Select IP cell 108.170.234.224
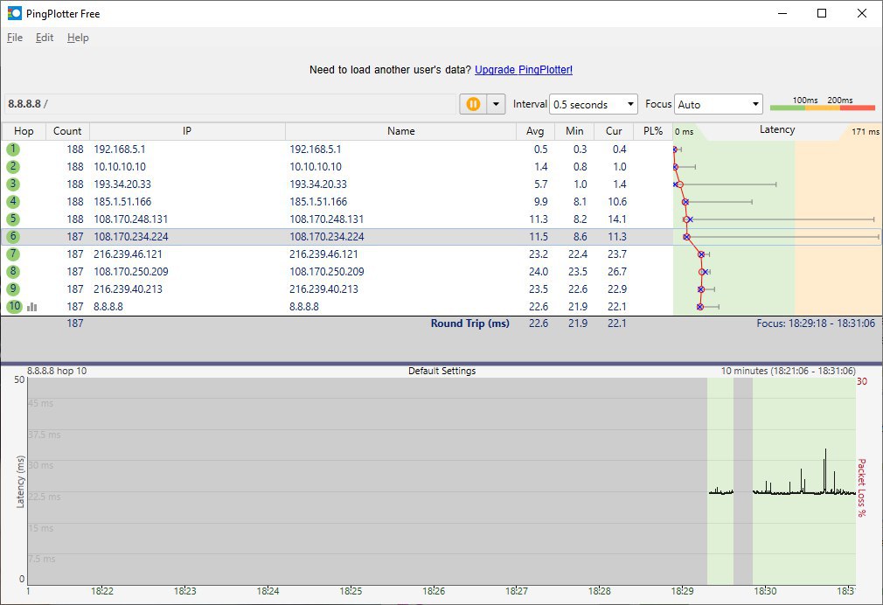 [x=130, y=237]
